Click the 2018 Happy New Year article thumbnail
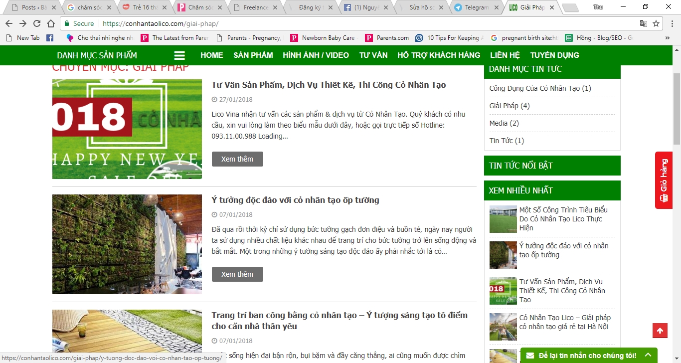The height and width of the screenshot is (363, 681). click(x=127, y=129)
